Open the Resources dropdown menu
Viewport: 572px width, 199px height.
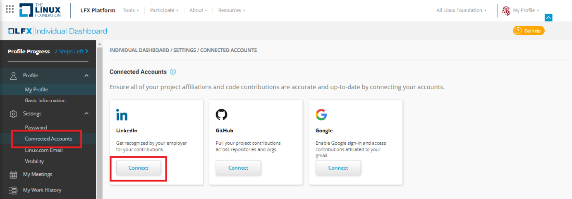pyautogui.click(x=232, y=10)
